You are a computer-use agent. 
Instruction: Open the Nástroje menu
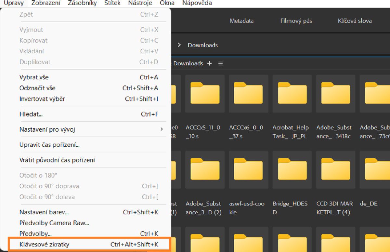pyautogui.click(x=140, y=3)
